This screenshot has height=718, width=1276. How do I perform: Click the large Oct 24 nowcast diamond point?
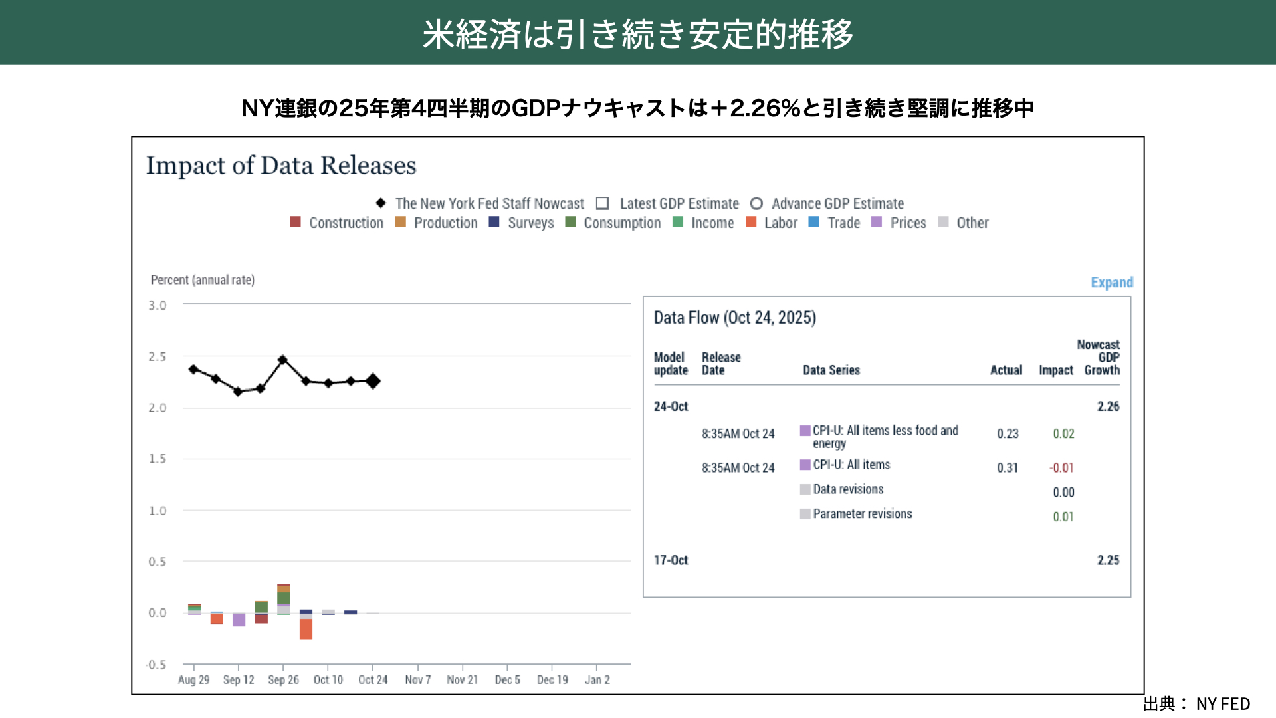point(373,381)
